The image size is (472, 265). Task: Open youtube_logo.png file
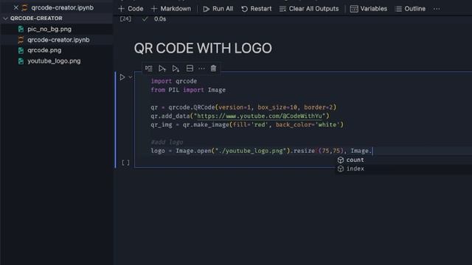pyautogui.click(x=54, y=61)
